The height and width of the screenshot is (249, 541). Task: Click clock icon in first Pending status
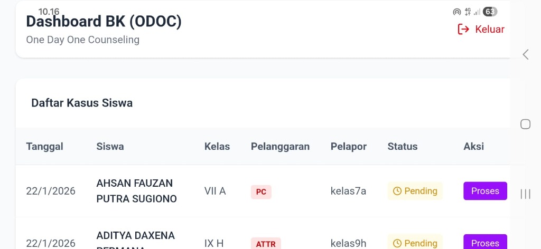[x=397, y=191]
